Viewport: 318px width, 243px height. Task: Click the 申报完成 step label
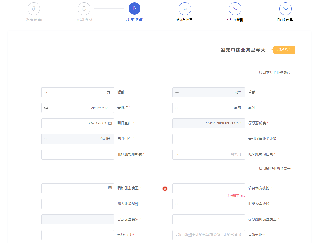[34, 20]
